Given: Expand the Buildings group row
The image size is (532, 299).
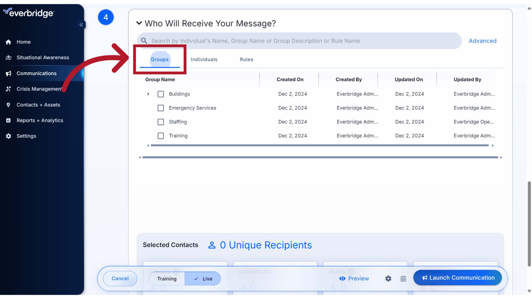Looking at the screenshot, I should (x=148, y=94).
